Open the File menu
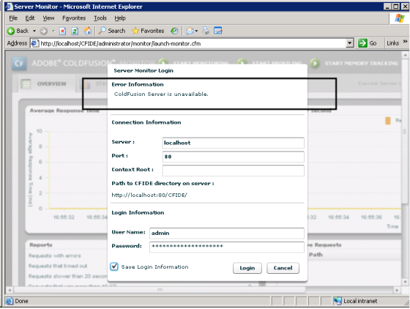Image resolution: width=410 pixels, height=309 pixels. coord(13,18)
